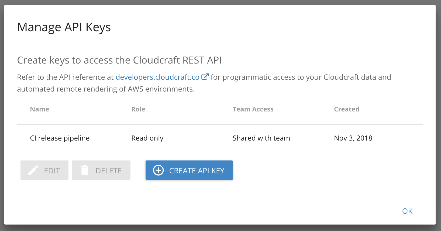
Task: Click the DELETE button label
Action: pos(108,171)
